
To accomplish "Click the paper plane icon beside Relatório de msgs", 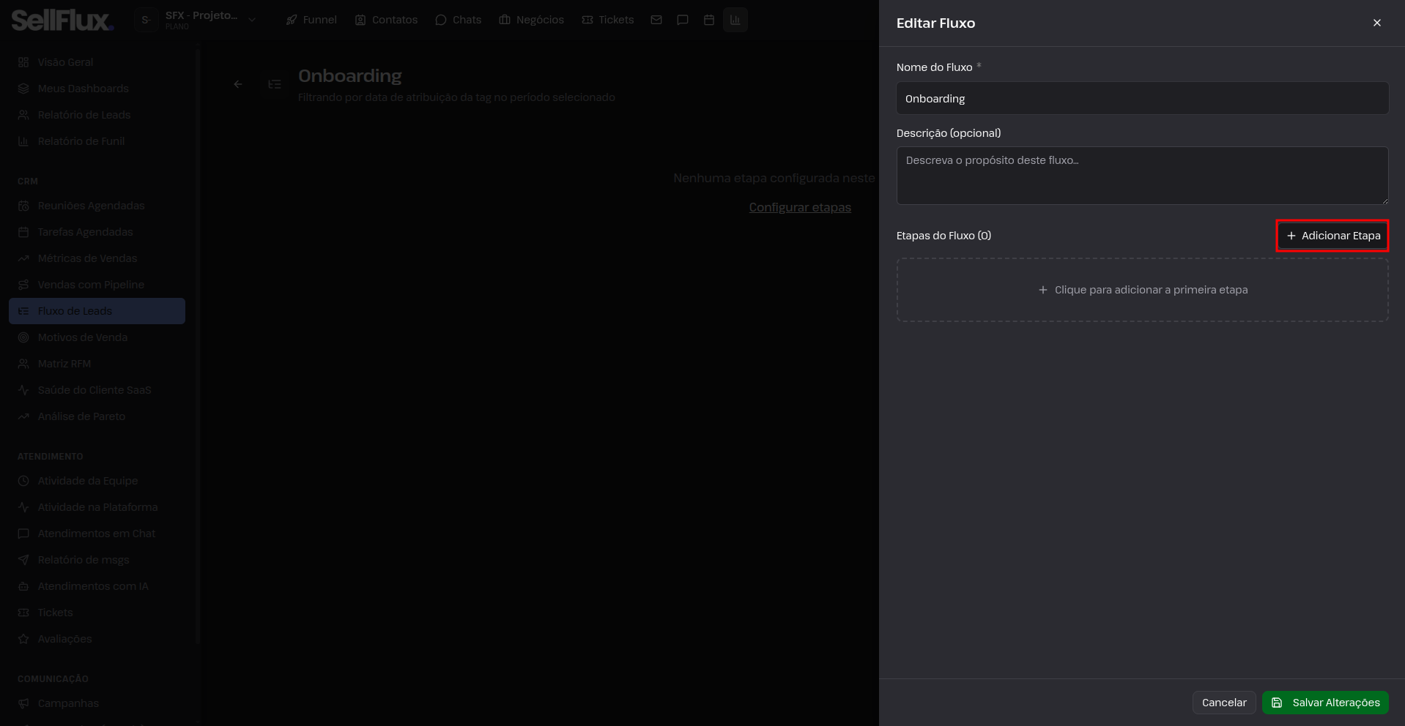I will [x=23, y=560].
